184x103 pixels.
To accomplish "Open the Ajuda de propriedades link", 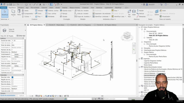I will point(8,95).
